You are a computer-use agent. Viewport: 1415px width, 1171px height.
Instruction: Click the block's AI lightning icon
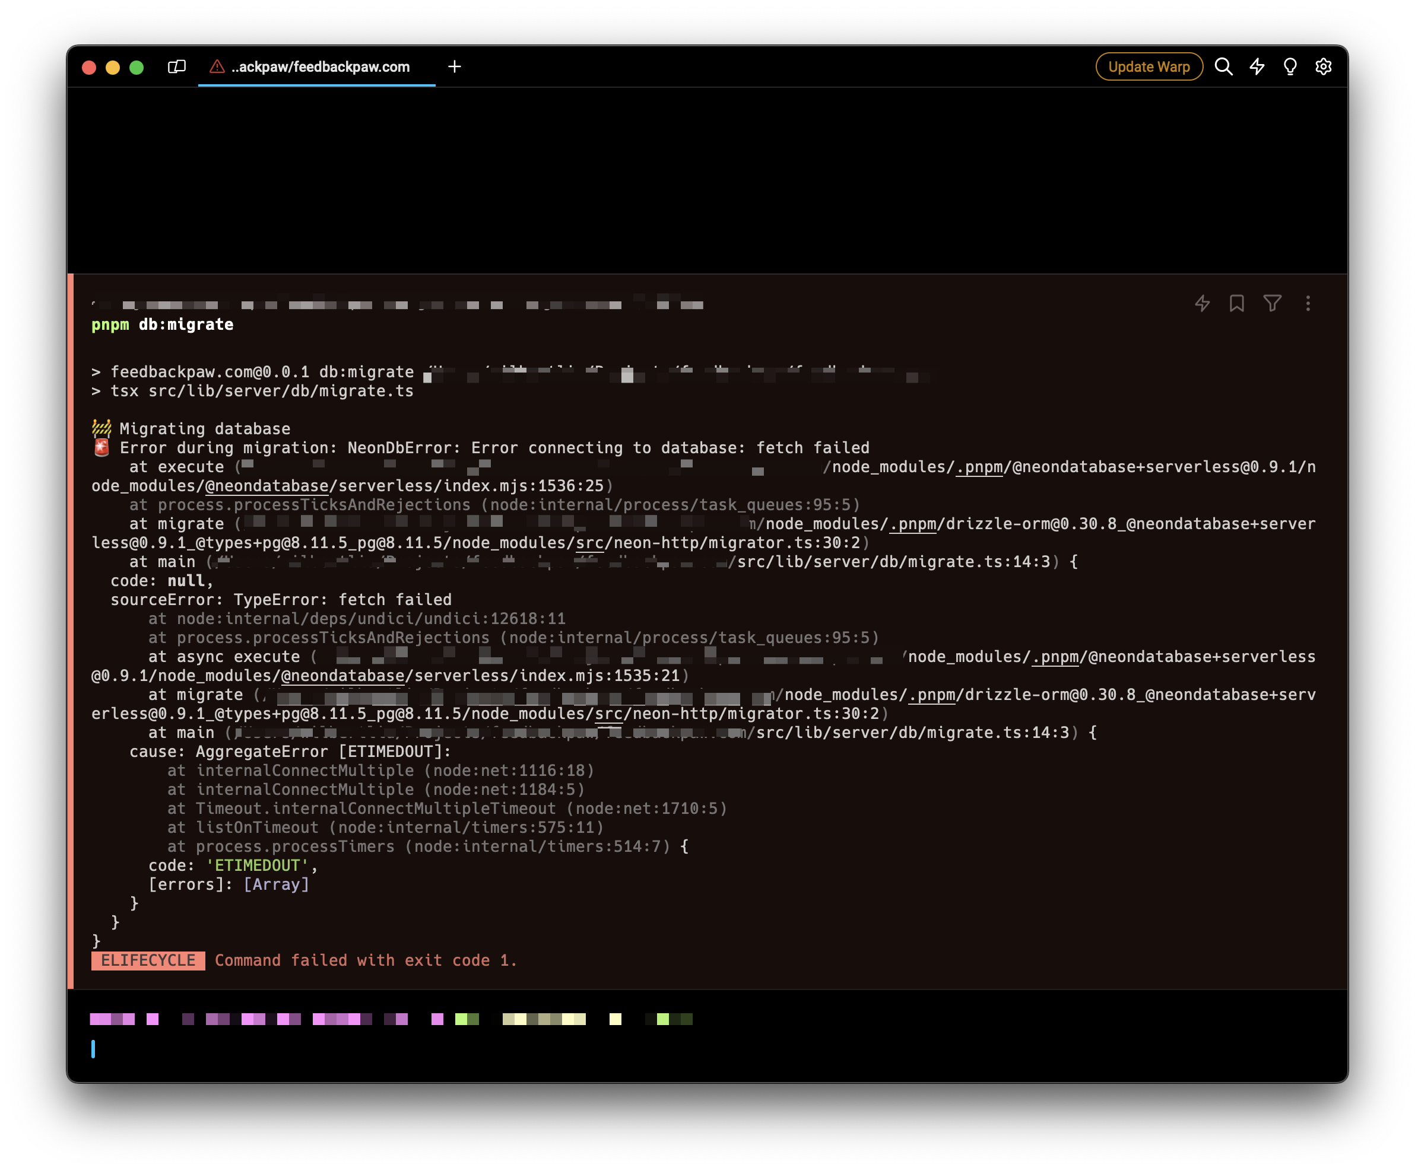click(x=1202, y=304)
